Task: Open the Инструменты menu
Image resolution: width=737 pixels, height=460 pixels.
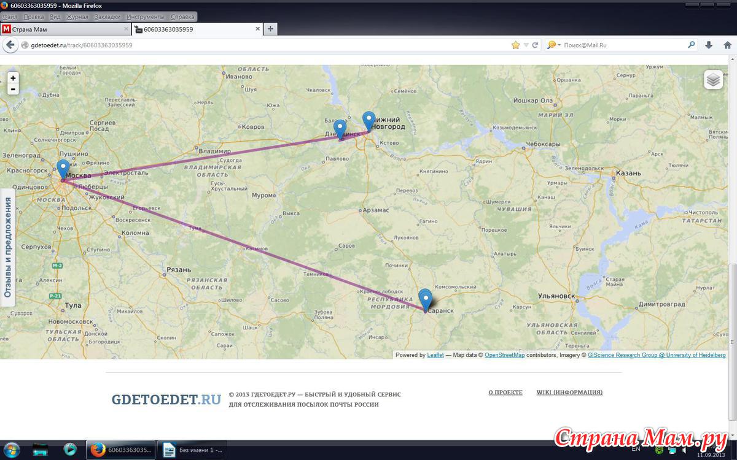Action: pyautogui.click(x=146, y=17)
